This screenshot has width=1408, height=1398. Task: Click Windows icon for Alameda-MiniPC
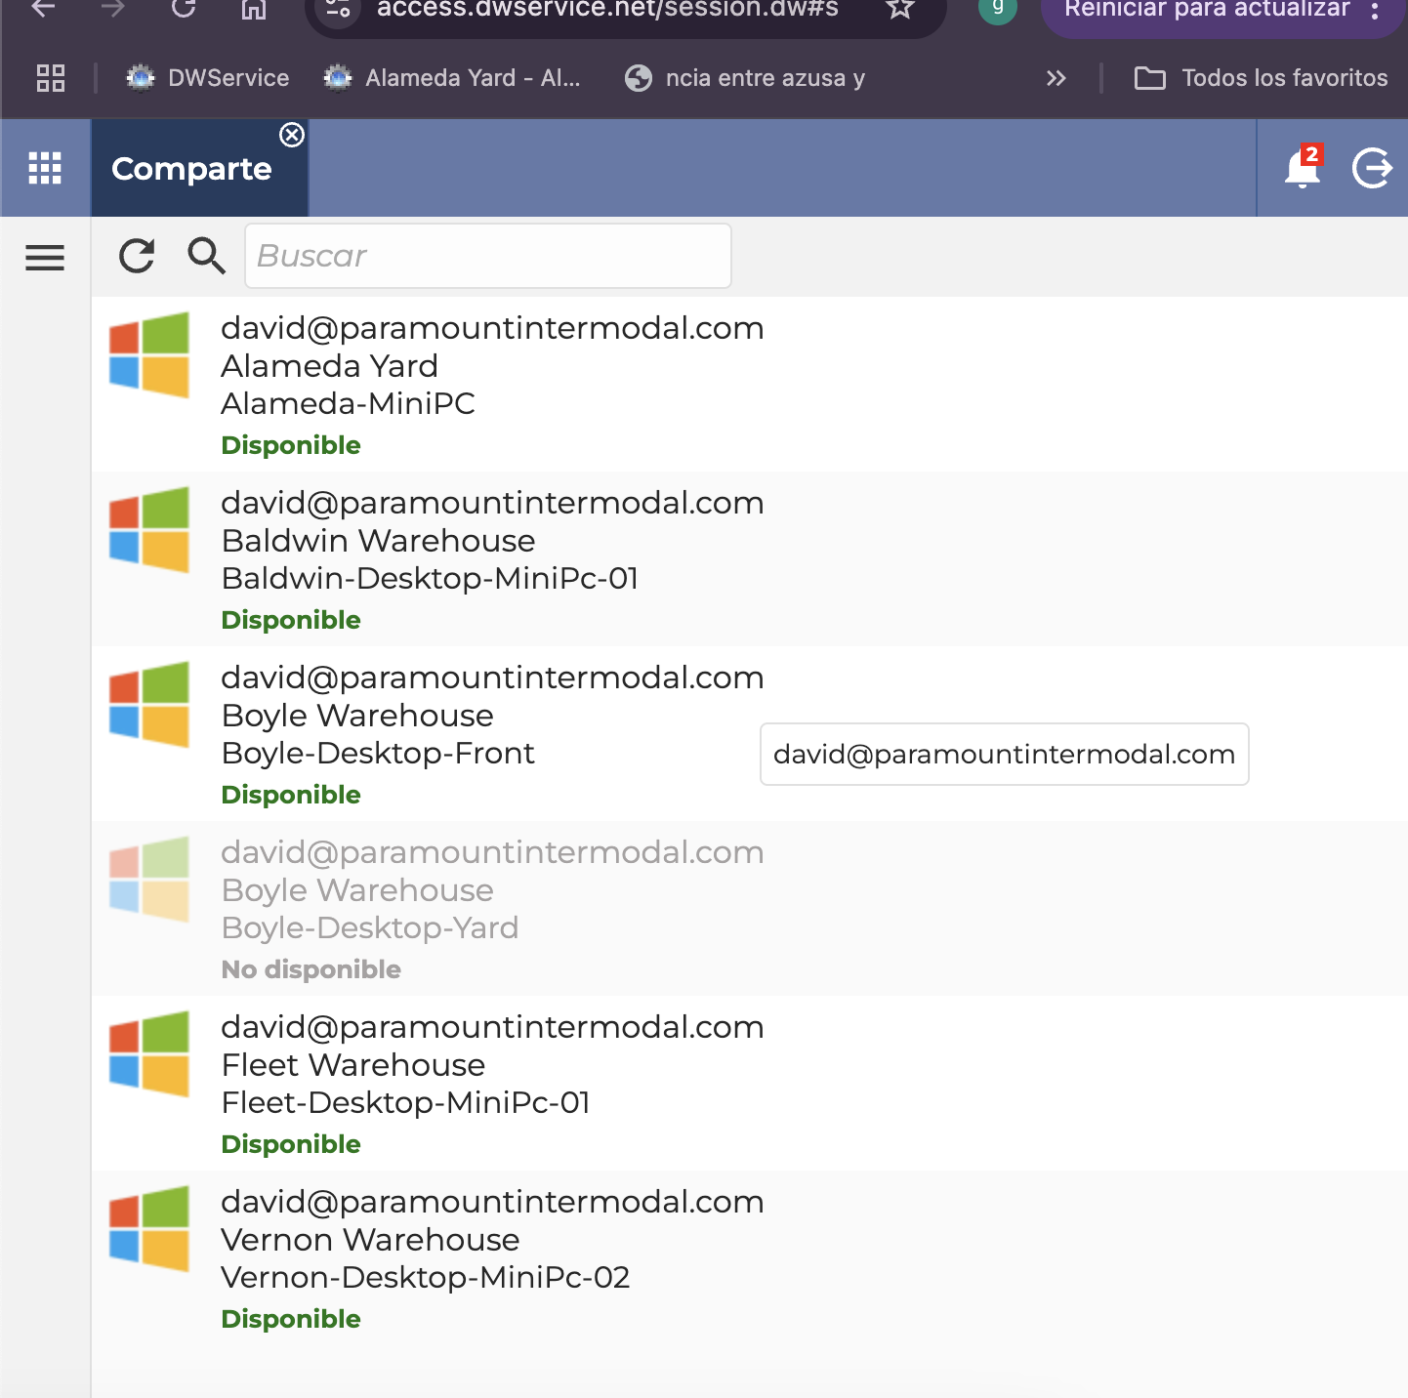(x=149, y=355)
